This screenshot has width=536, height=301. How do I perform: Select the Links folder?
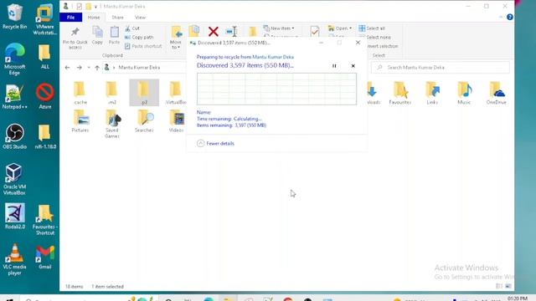click(432, 93)
